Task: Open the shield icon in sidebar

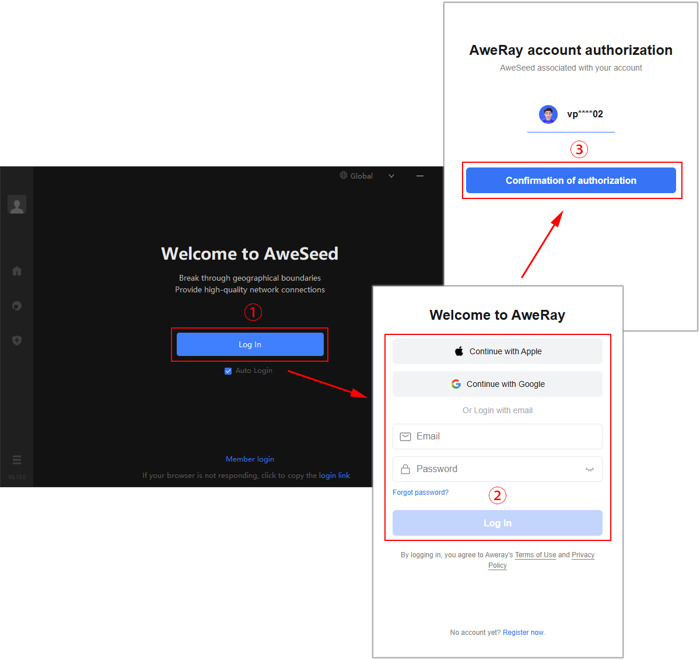Action: [17, 340]
